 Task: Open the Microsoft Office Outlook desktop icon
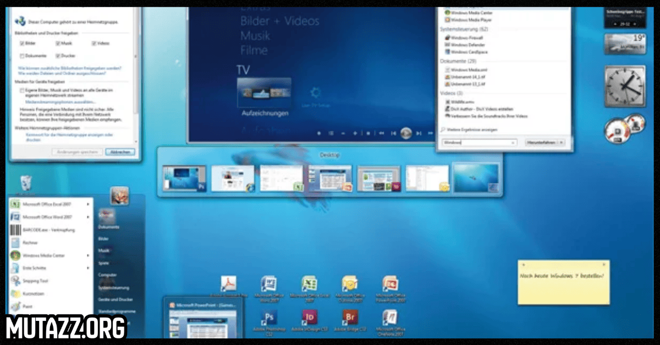350,284
